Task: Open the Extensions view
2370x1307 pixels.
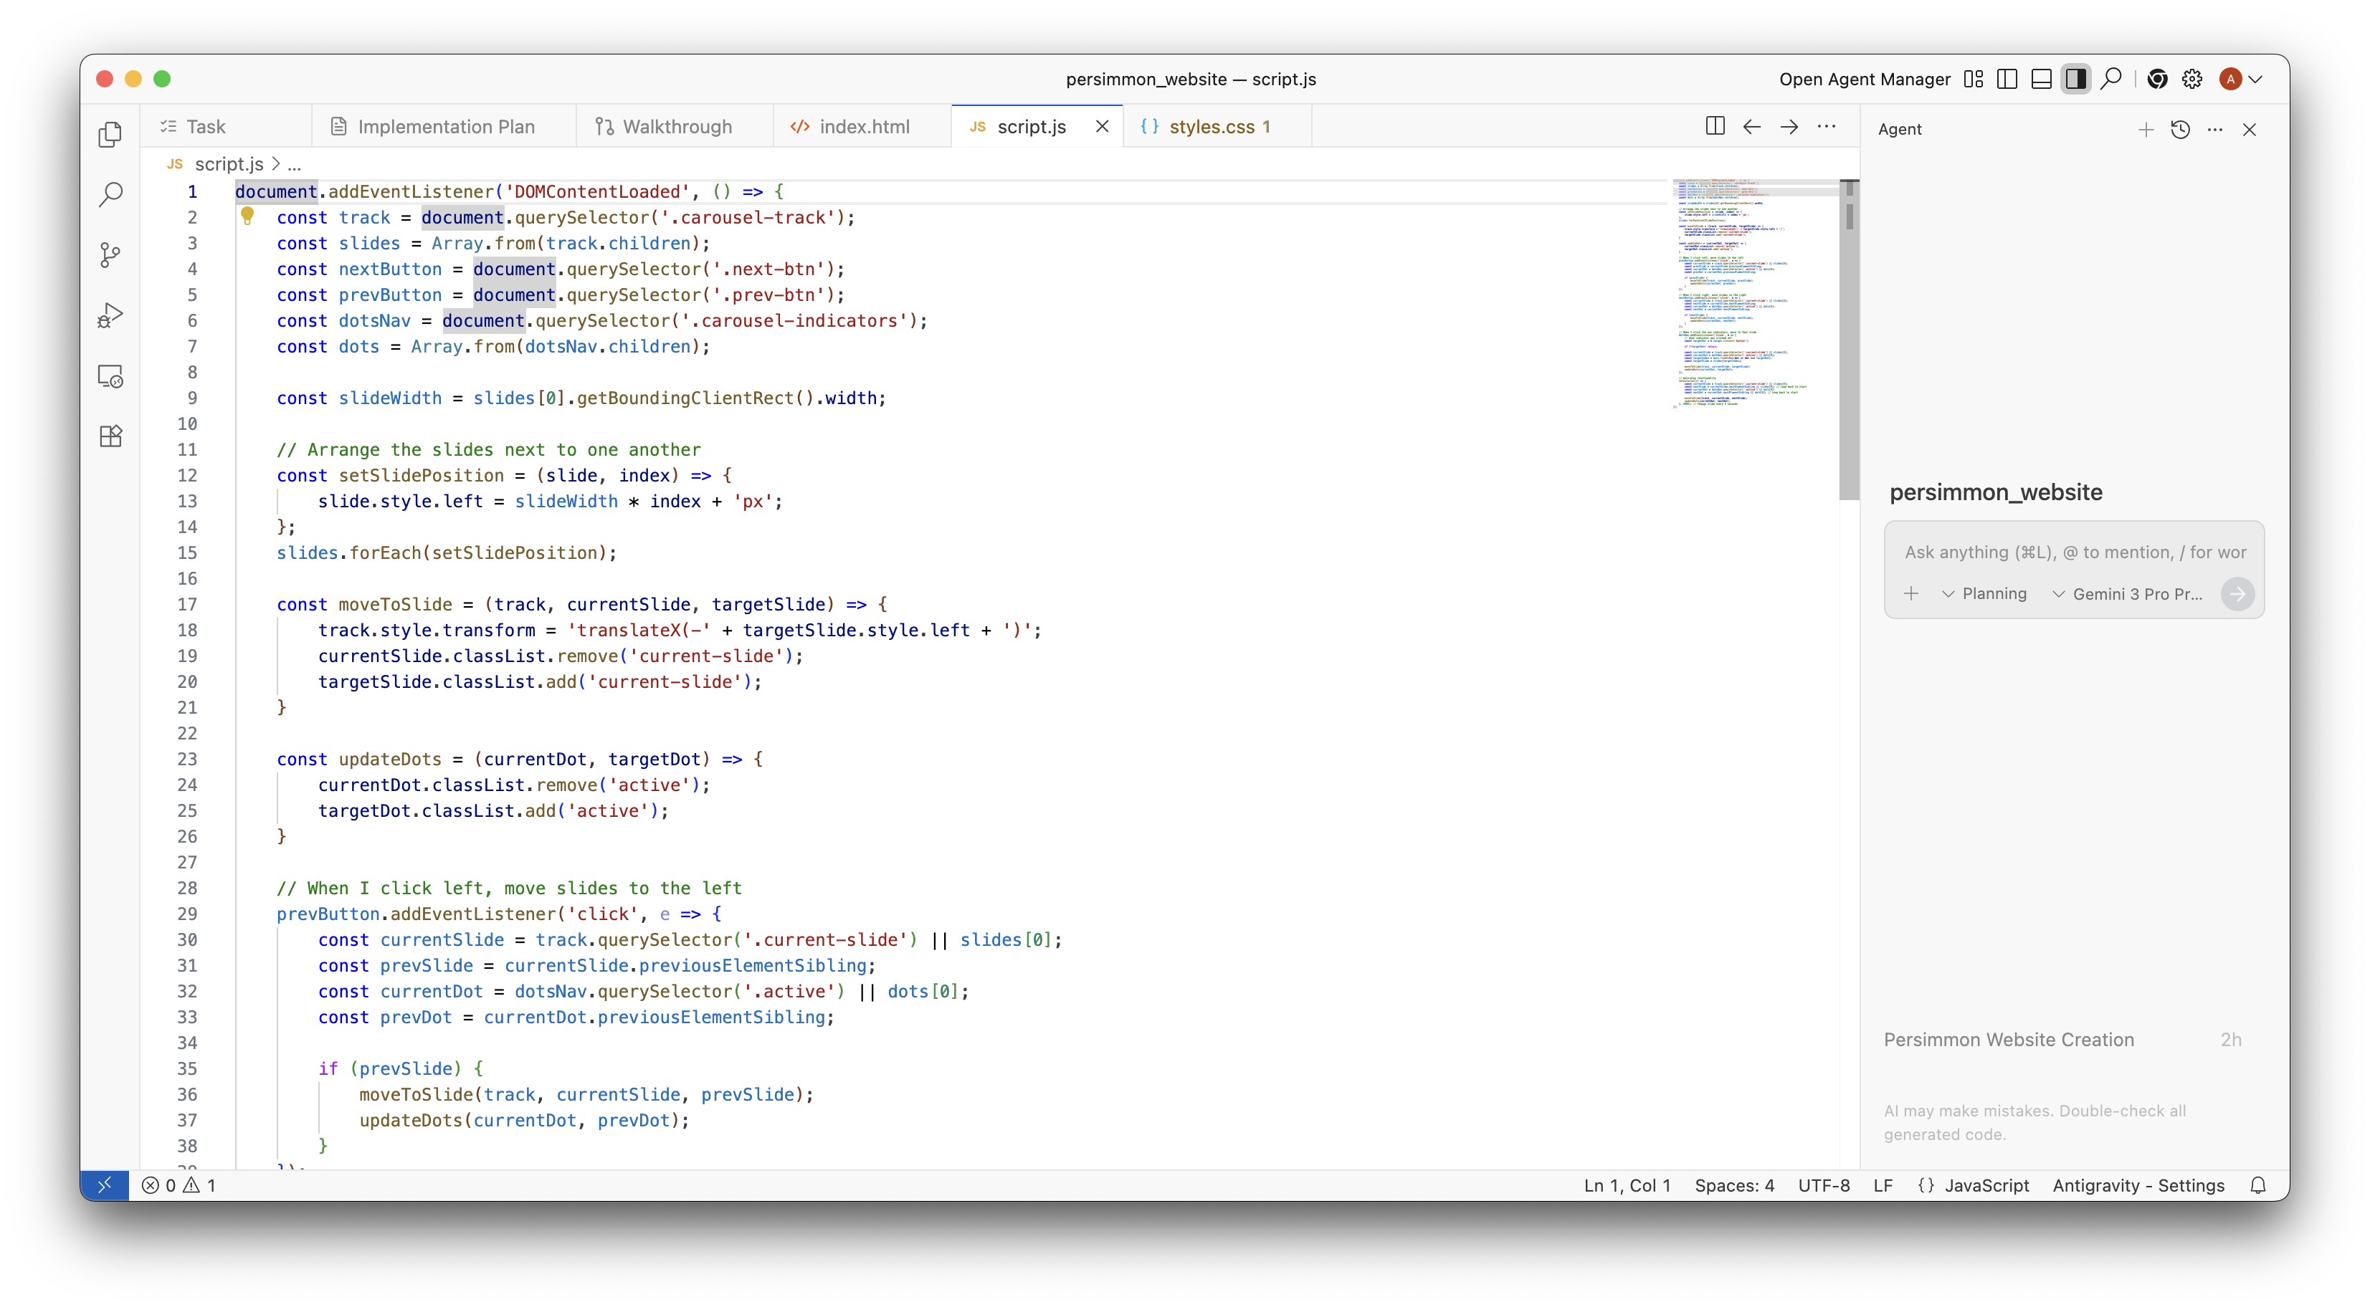Action: click(x=110, y=436)
